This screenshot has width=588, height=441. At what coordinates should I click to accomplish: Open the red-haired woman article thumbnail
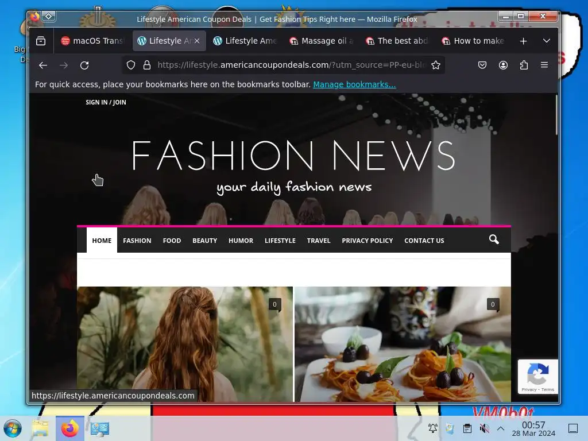point(185,345)
